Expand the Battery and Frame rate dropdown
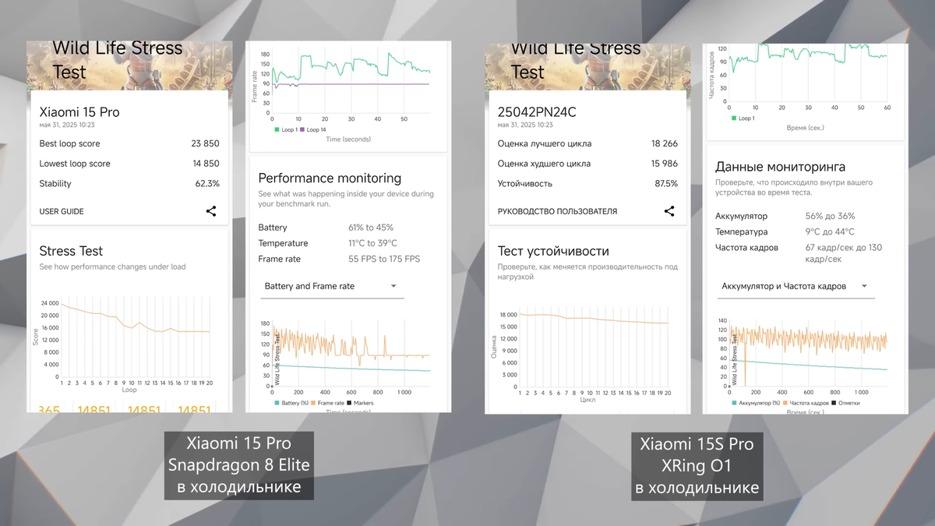The height and width of the screenshot is (526, 935). (x=332, y=286)
